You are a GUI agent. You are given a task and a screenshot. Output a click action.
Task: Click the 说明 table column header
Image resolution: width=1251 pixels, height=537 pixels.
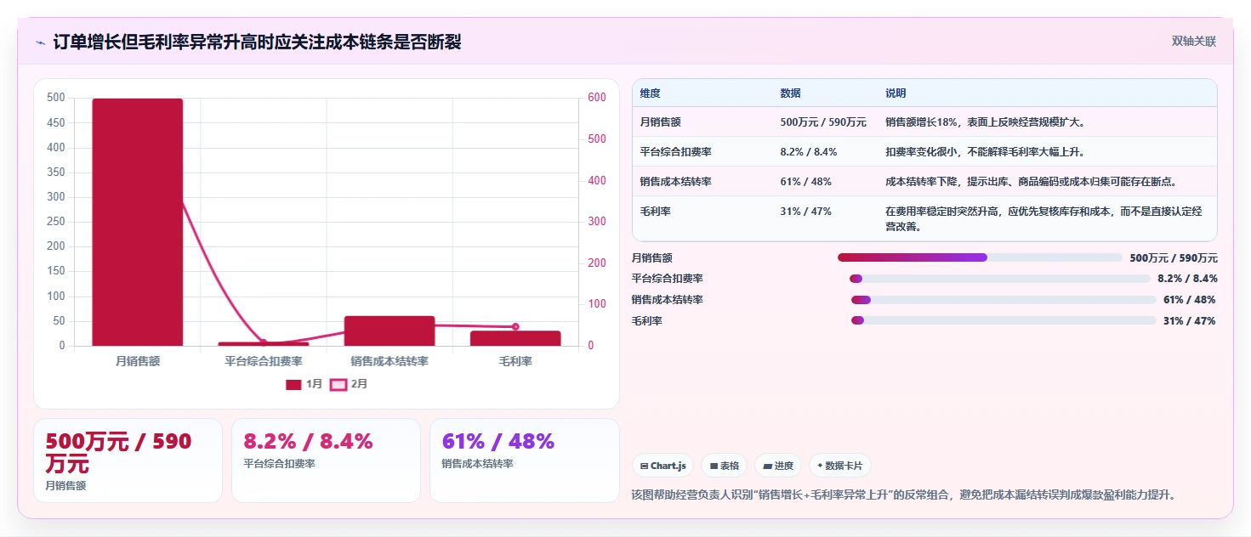coord(896,93)
